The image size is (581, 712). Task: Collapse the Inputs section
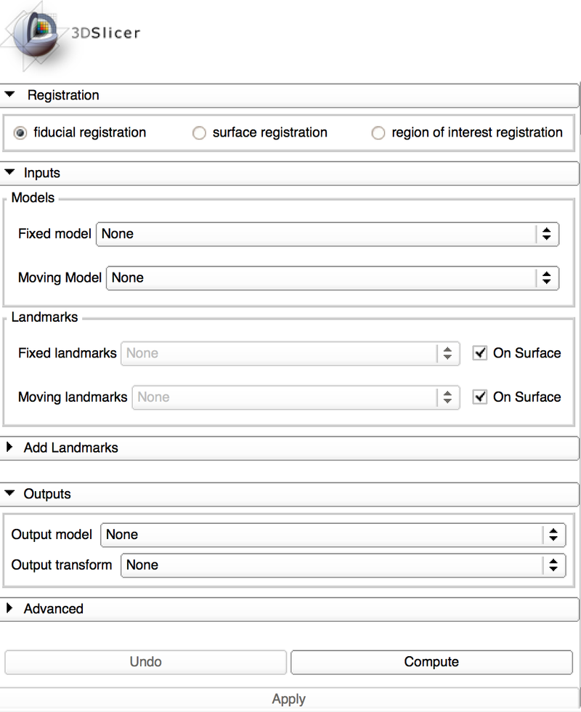coord(9,173)
